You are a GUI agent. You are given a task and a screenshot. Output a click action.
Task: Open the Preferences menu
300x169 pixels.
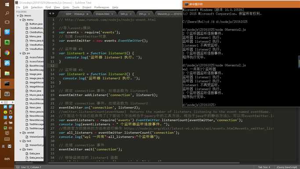[101, 7]
